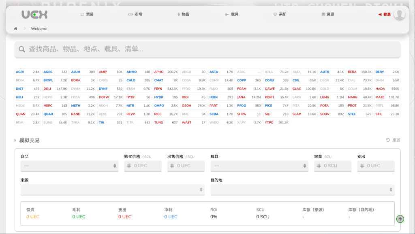Click the user avatar icon

(400, 14)
